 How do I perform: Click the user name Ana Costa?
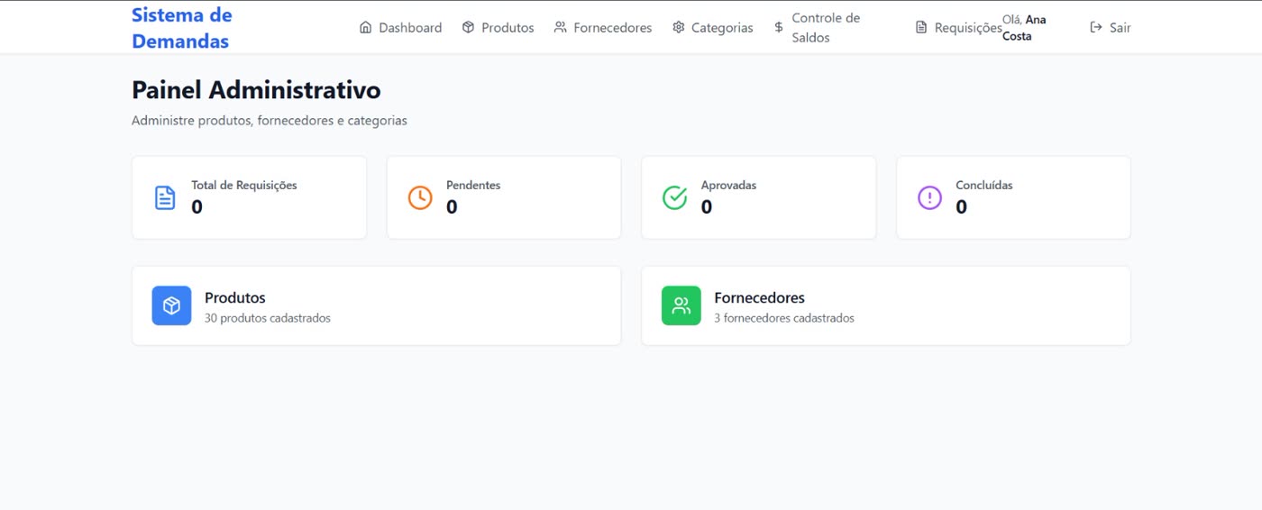point(1024,28)
